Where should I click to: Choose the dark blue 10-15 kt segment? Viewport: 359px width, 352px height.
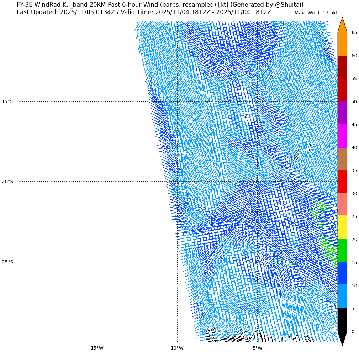click(342, 273)
